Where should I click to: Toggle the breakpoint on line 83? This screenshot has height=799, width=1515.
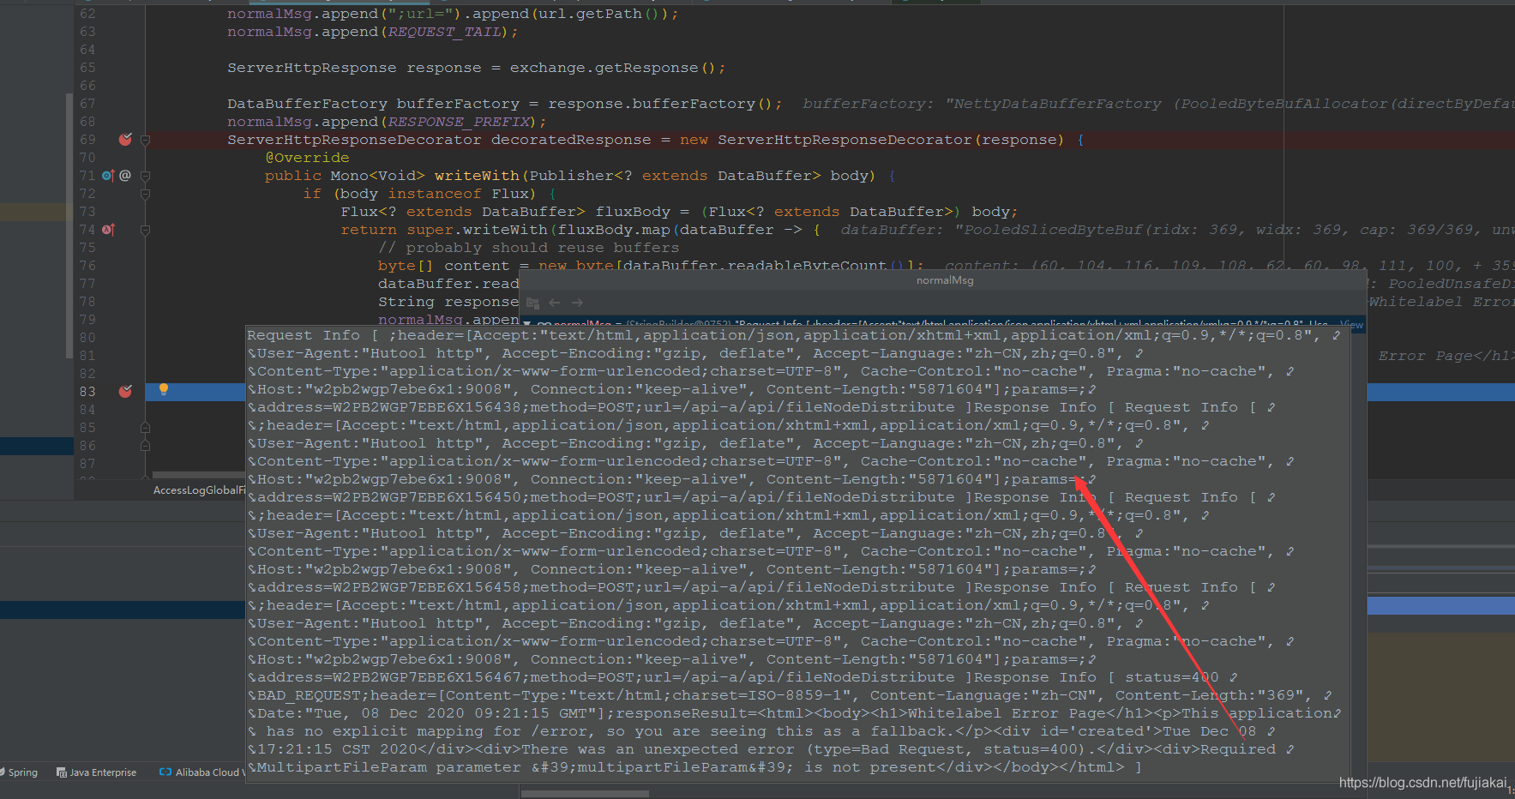(x=125, y=392)
